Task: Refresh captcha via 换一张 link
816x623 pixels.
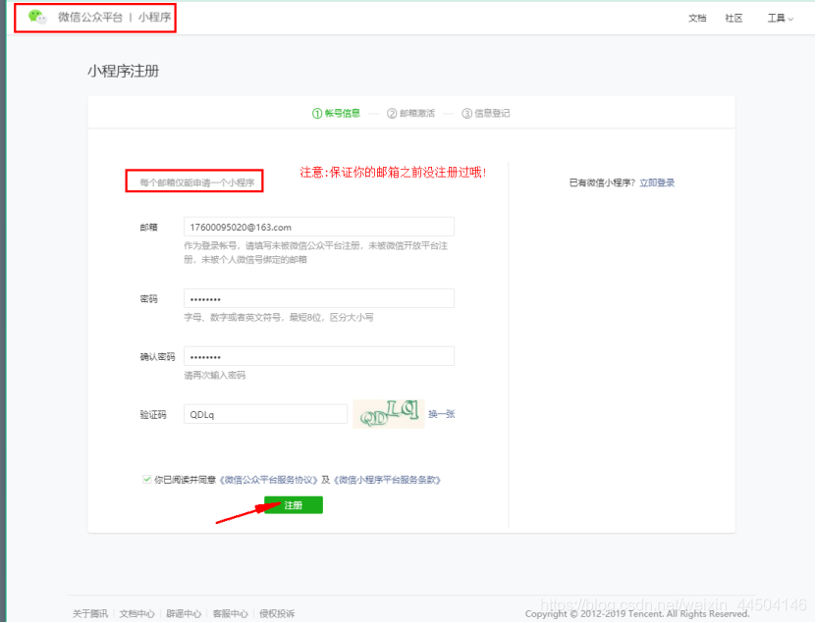Action: (441, 414)
